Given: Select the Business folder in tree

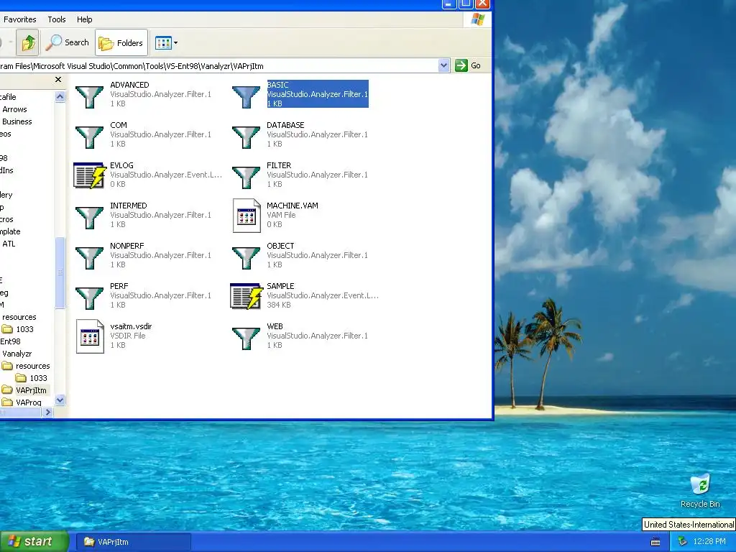Looking at the screenshot, I should [17, 121].
